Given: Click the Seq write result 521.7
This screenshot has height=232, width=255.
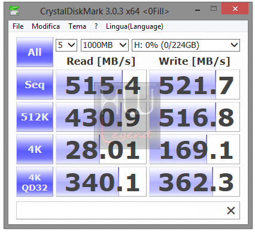Looking at the screenshot, I should (x=195, y=85).
